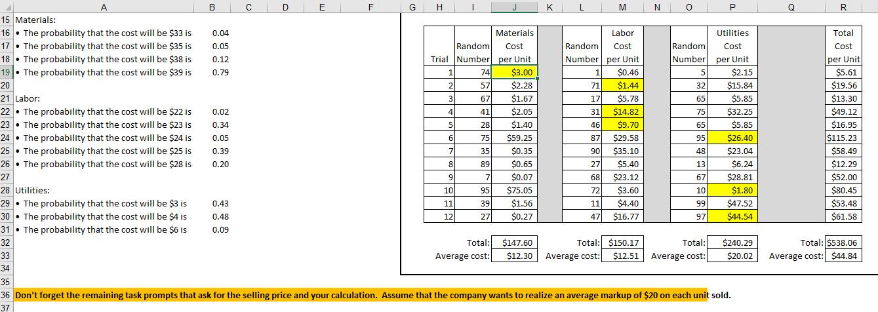This screenshot has height=312, width=878.
Task: Click the highlighted $26.40 utilities cost cell
Action: pos(732,138)
